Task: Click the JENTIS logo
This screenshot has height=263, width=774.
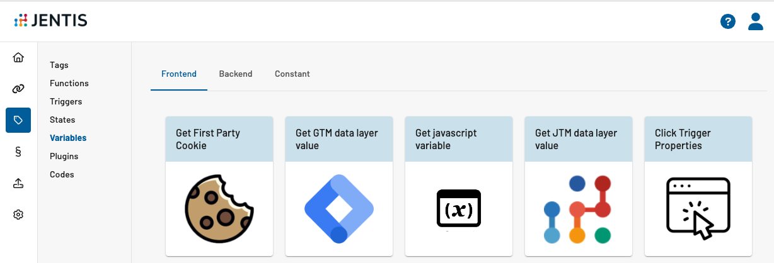Action: click(51, 21)
